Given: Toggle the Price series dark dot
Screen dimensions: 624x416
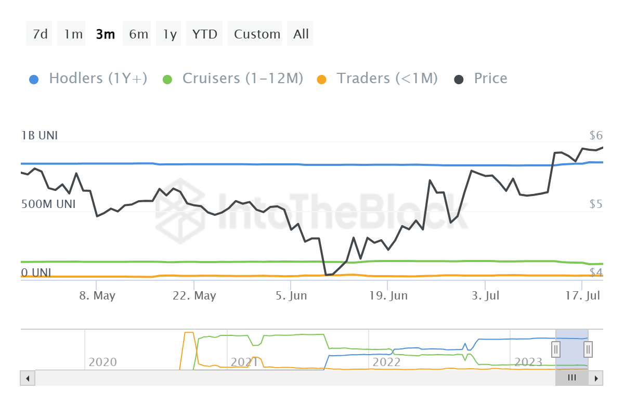Looking at the screenshot, I should click(459, 79).
